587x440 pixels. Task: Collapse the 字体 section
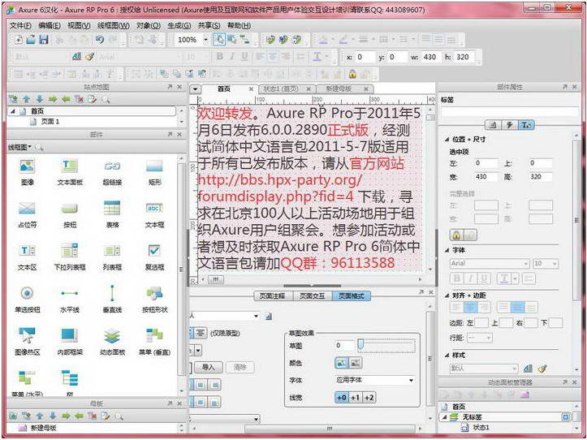click(447, 250)
